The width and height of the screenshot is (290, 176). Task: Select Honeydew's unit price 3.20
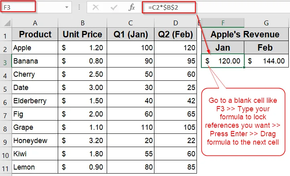(83, 140)
